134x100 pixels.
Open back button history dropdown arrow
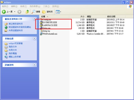click(15, 12)
